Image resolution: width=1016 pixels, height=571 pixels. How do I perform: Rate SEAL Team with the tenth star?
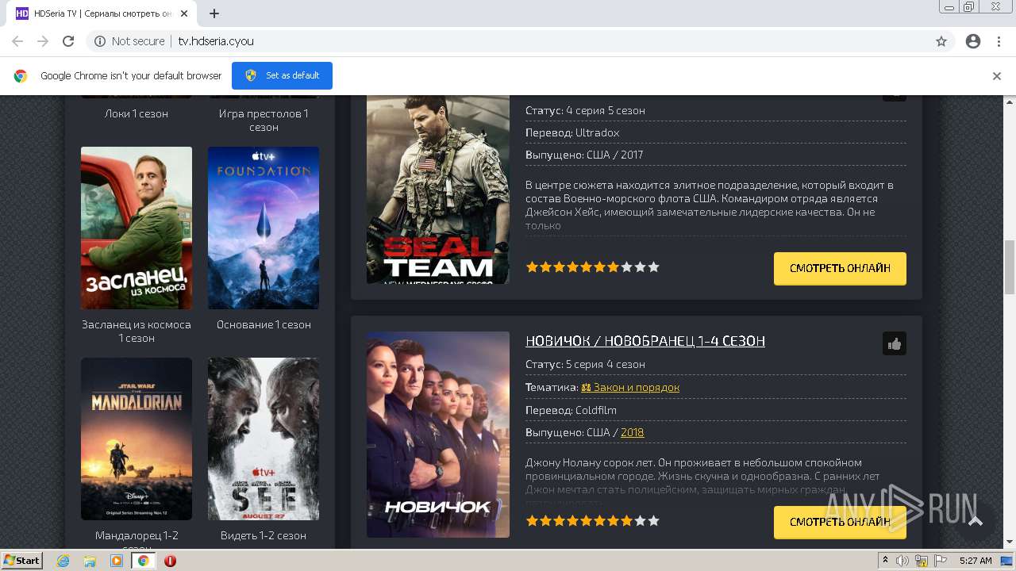[654, 267]
